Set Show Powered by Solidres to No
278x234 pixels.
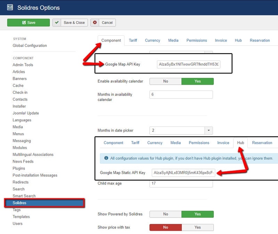click(x=165, y=214)
